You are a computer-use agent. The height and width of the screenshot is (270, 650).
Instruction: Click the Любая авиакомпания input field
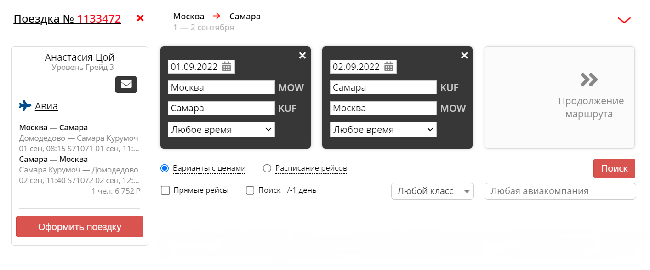pos(560,191)
